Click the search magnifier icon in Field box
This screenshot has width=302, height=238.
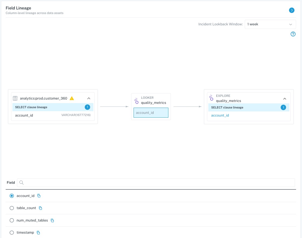click(x=22, y=182)
